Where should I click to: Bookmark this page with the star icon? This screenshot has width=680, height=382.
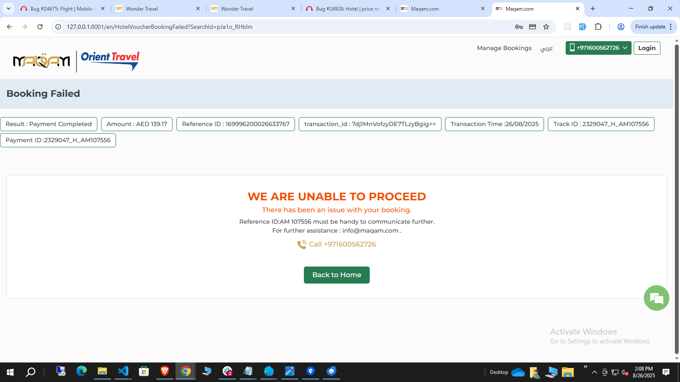pyautogui.click(x=546, y=27)
